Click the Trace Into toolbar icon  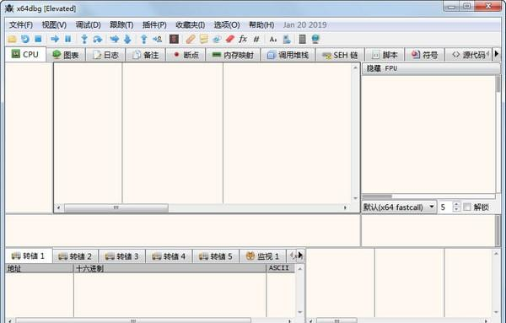115,40
